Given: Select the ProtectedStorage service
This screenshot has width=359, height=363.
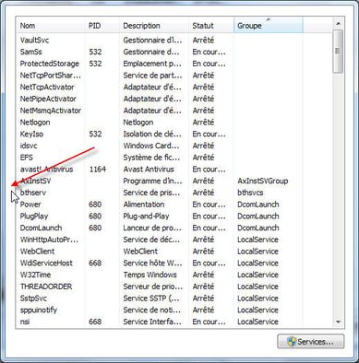Looking at the screenshot, I should point(50,64).
